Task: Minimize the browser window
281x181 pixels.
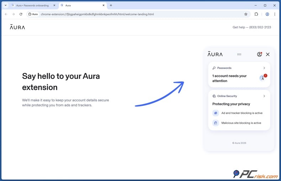Action: pos(255,5)
